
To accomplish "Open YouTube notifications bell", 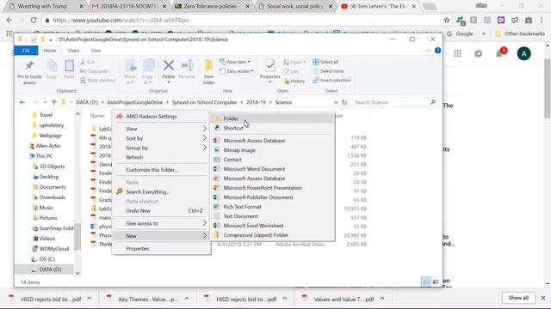I will pyautogui.click(x=499, y=53).
